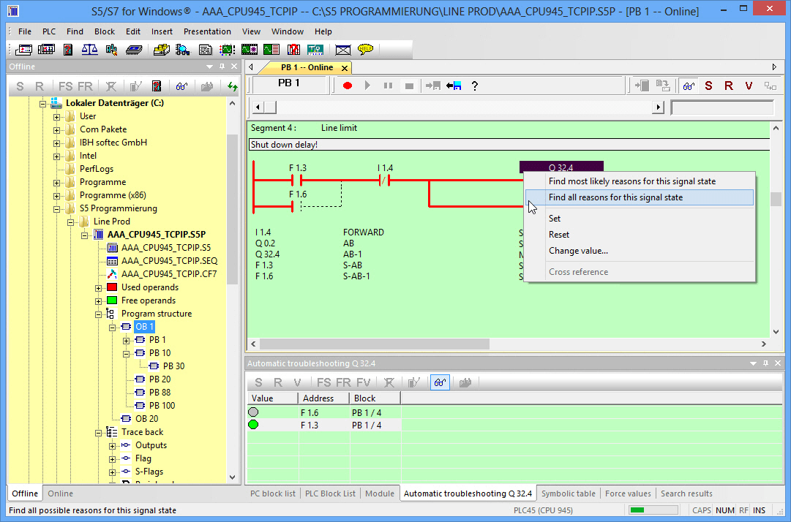
Task: Click red PLC module icon in Offline panel toolbar
Action: (x=157, y=87)
